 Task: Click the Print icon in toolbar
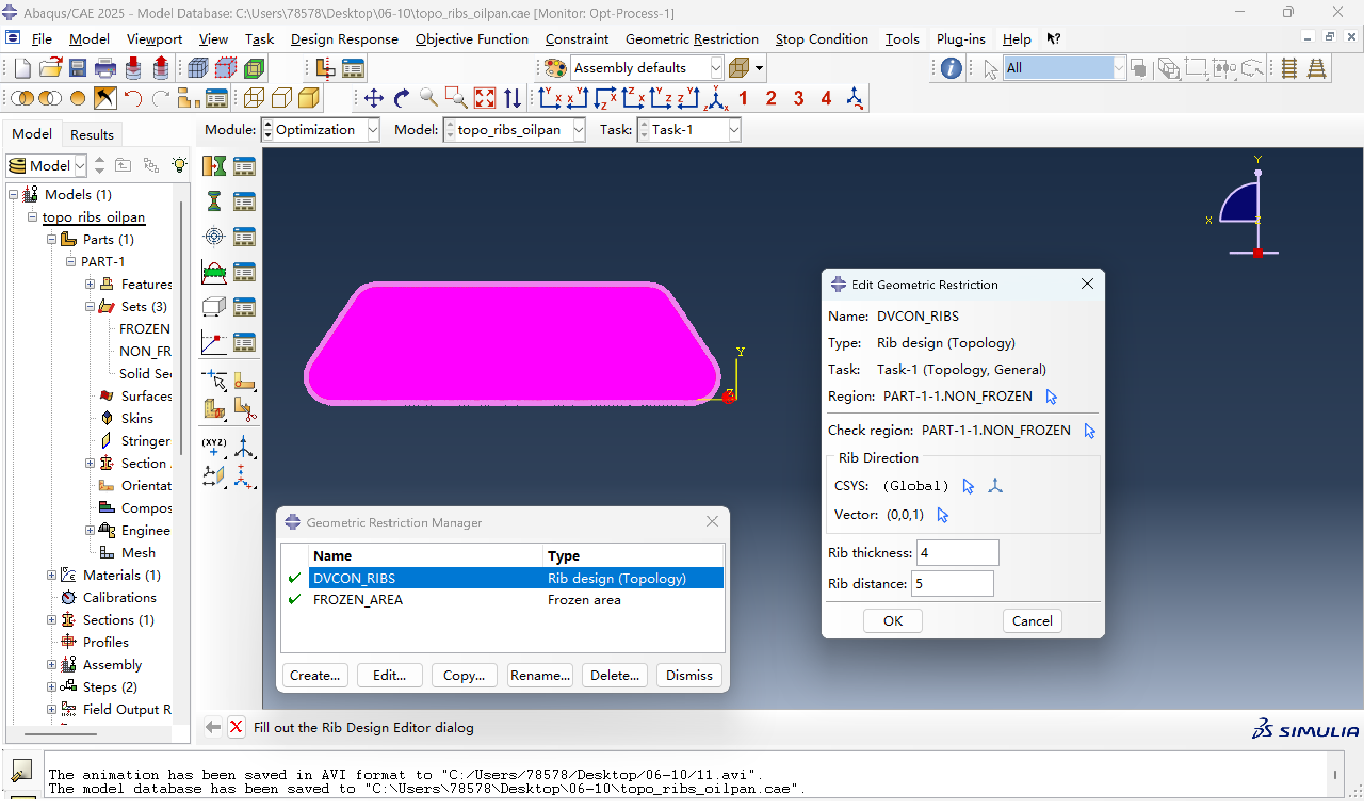coord(105,68)
